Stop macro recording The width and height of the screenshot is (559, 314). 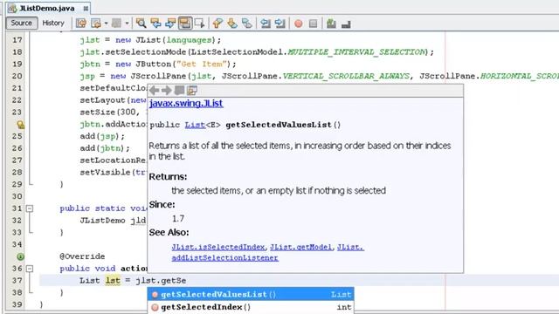pos(313,24)
